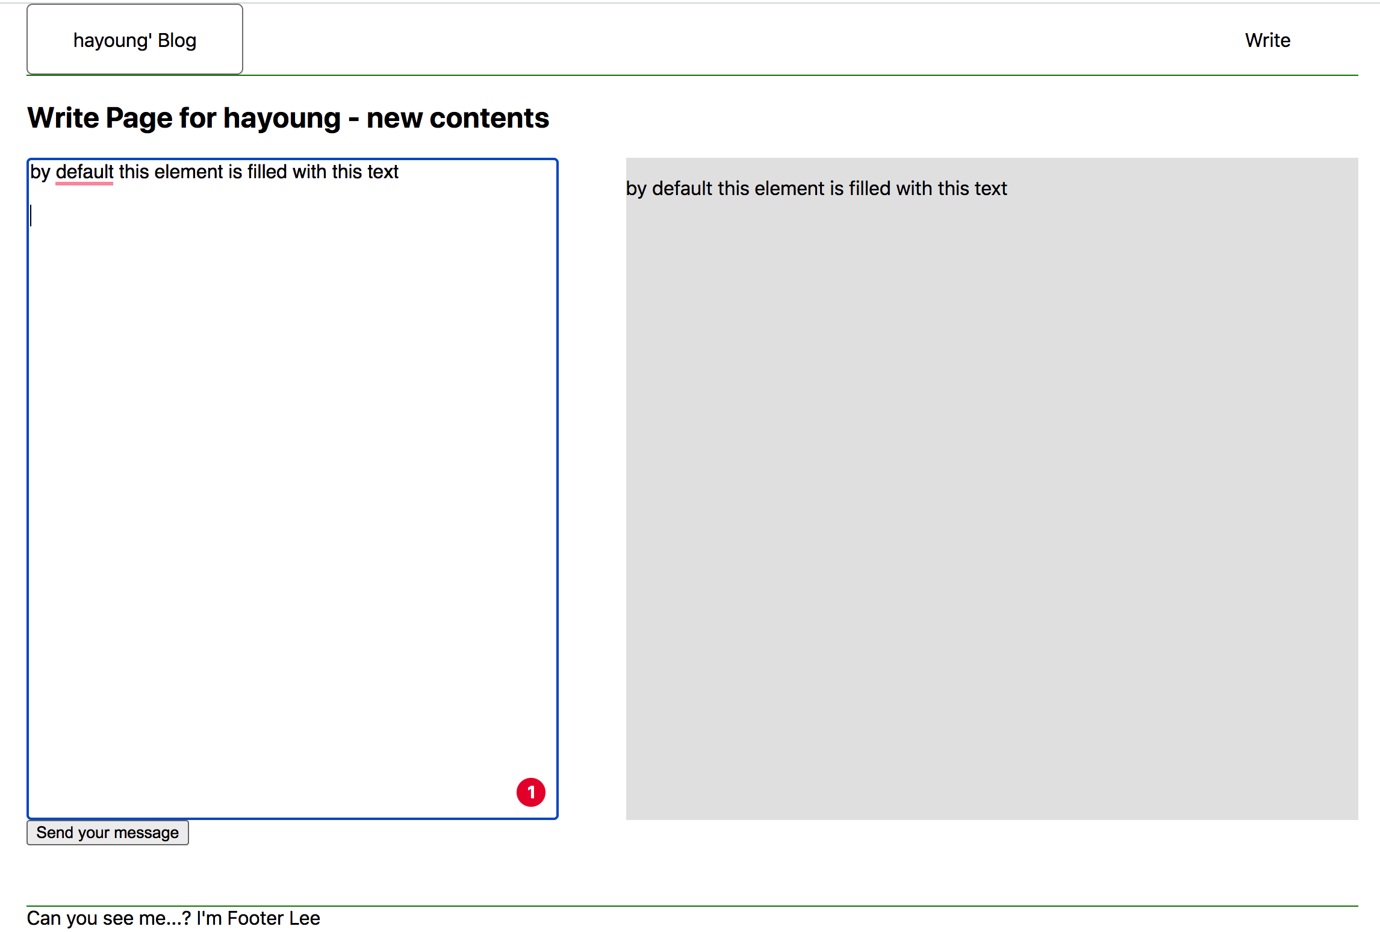1380x932 pixels.
Task: Click the word 'with' in the textarea
Action: point(309,172)
